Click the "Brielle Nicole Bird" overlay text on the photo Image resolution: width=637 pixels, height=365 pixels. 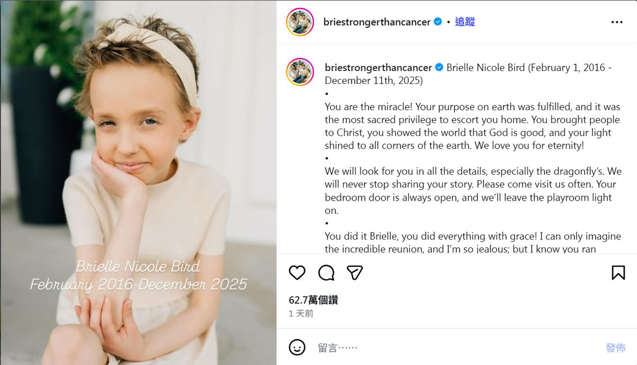(x=138, y=267)
